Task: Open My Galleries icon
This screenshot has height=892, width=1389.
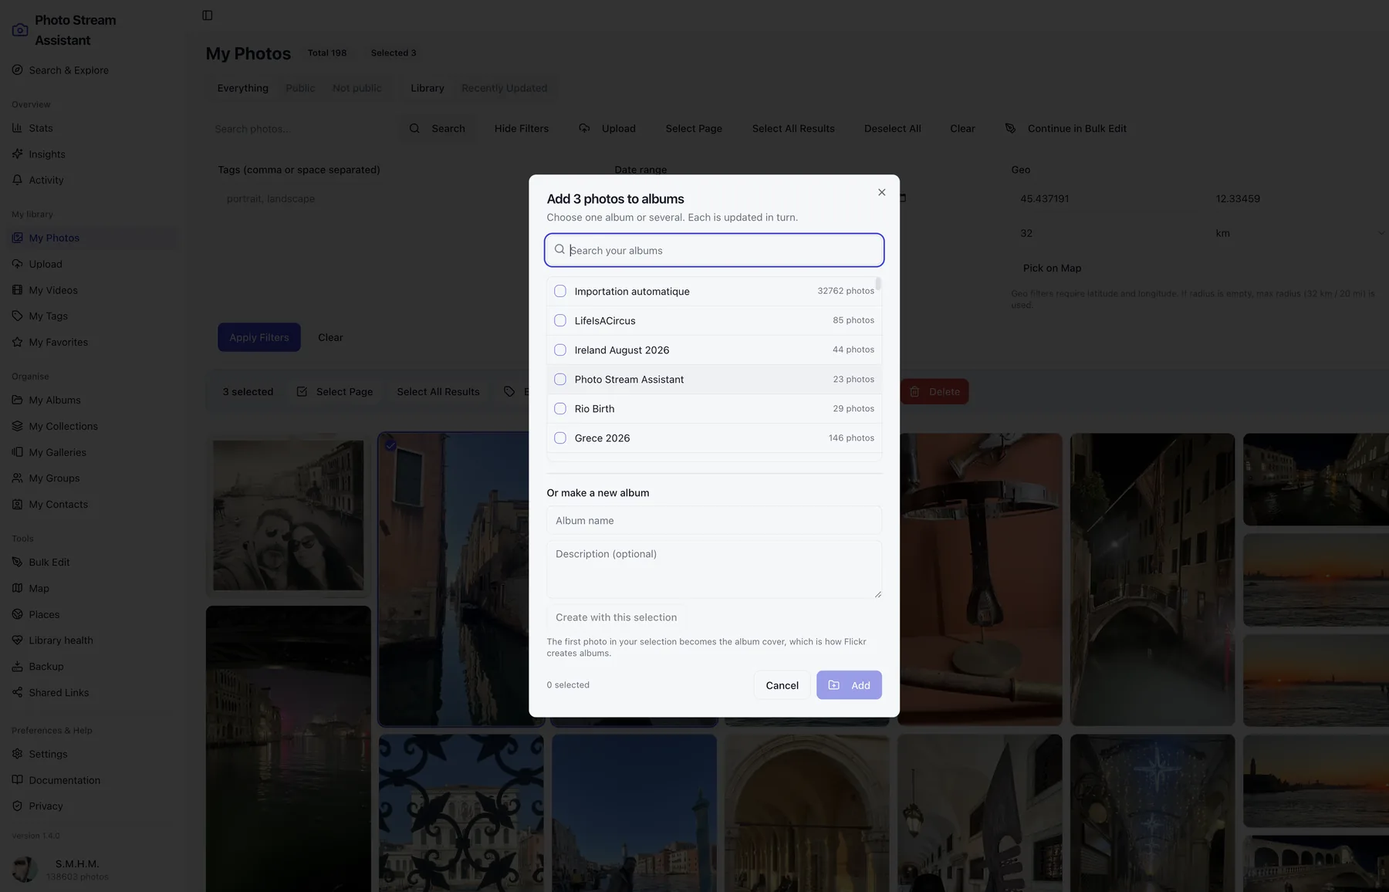Action: click(x=17, y=452)
